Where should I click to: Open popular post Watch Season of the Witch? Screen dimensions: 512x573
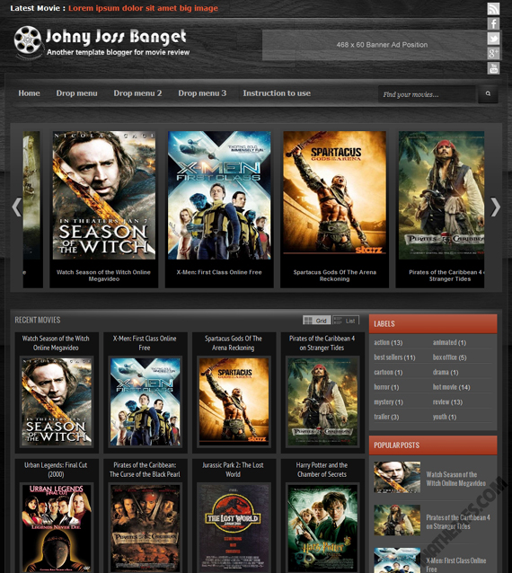[455, 479]
